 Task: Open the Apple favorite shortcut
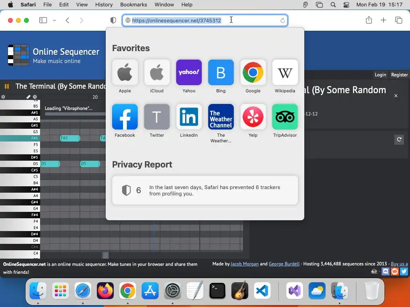coord(125,73)
